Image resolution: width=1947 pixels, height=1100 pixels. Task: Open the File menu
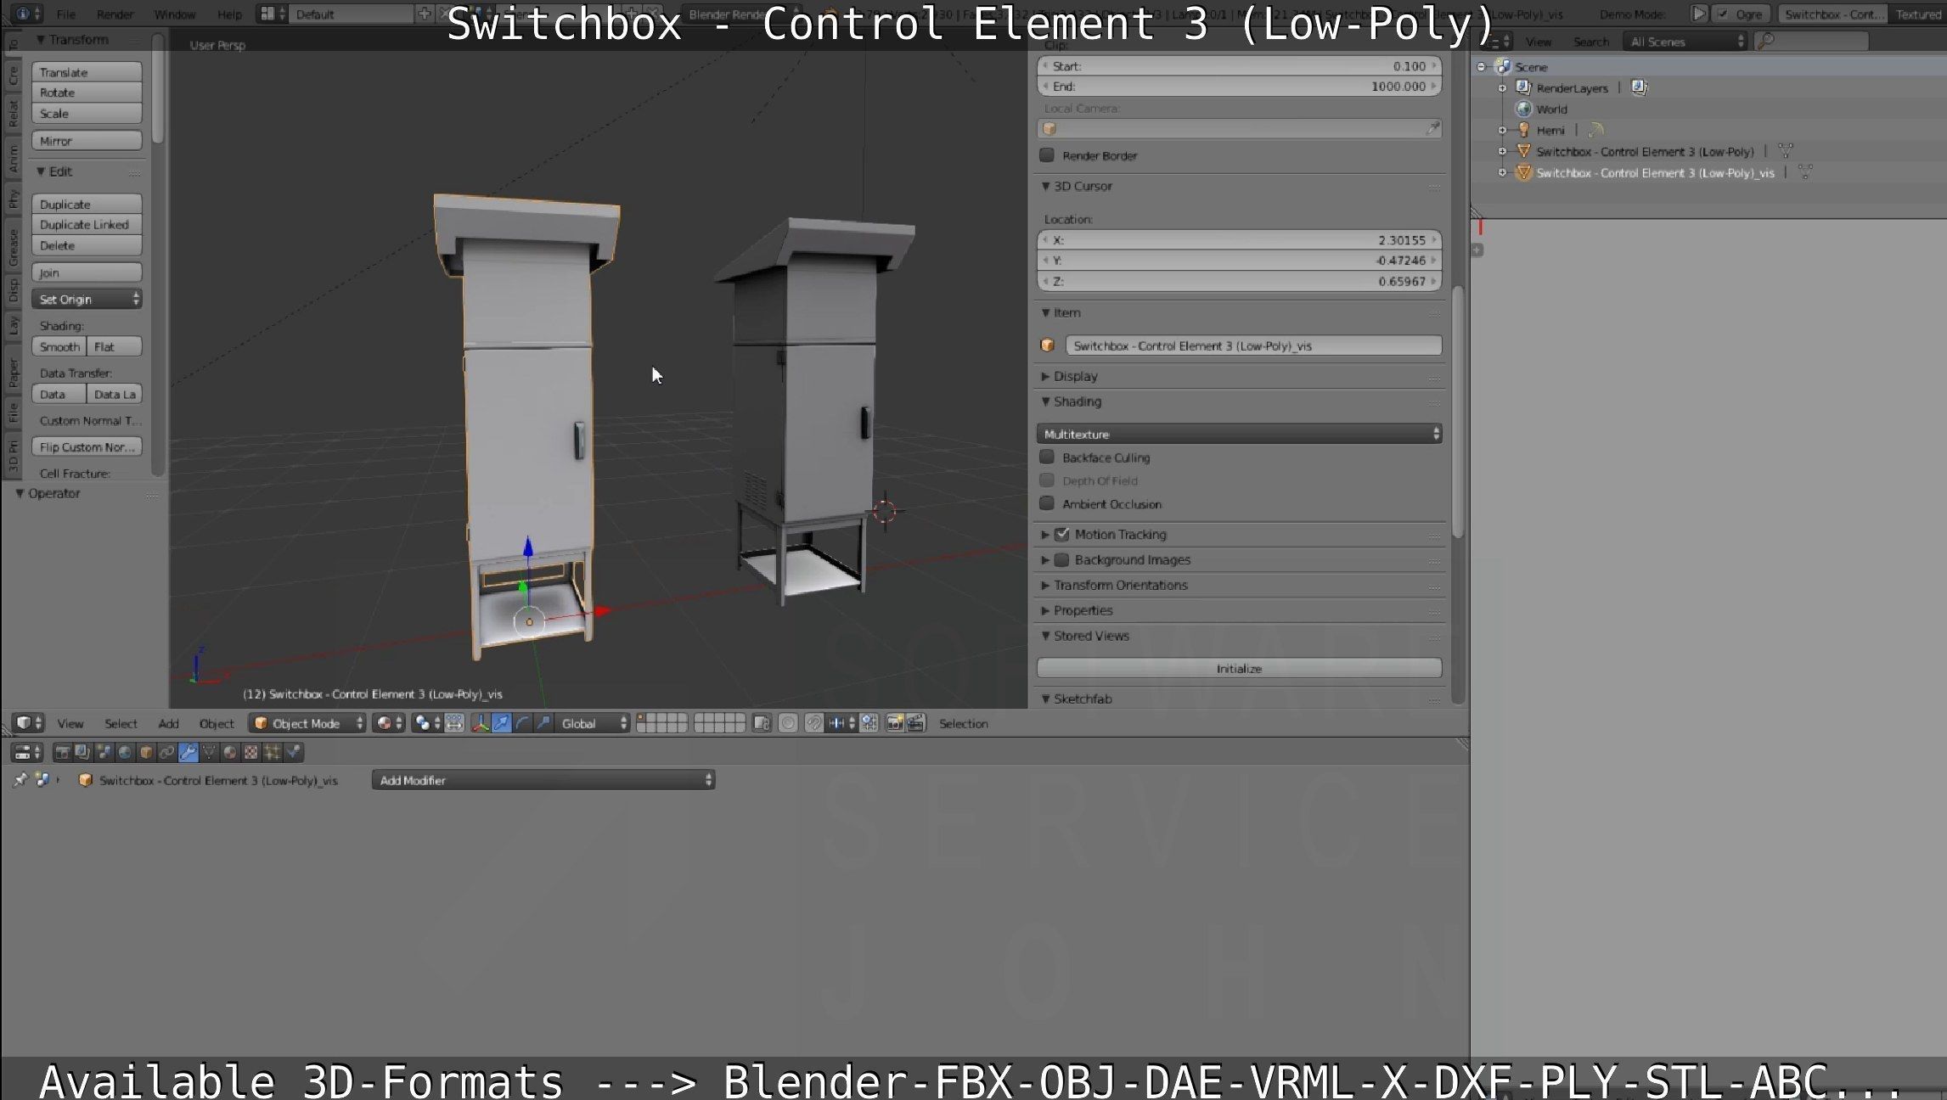pos(65,14)
